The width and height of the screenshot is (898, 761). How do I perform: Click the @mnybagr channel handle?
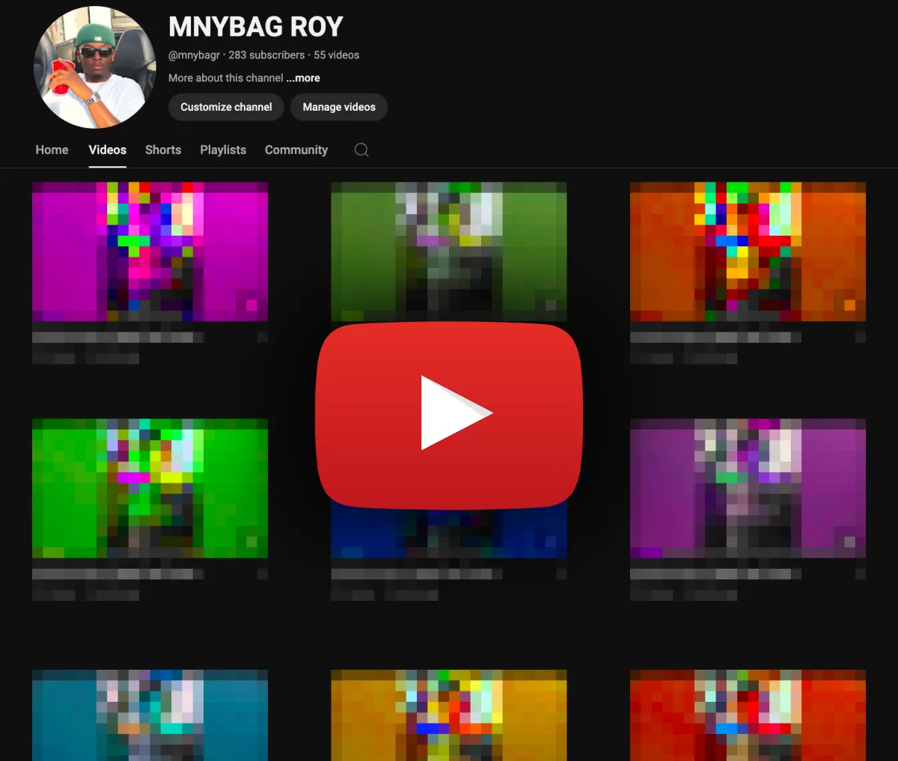tap(194, 55)
